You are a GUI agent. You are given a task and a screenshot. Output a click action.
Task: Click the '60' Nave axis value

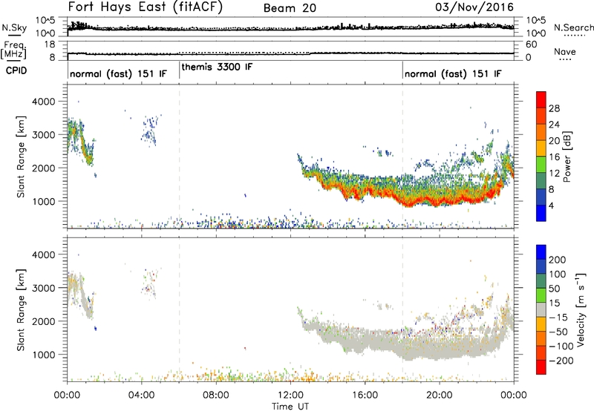click(532, 45)
